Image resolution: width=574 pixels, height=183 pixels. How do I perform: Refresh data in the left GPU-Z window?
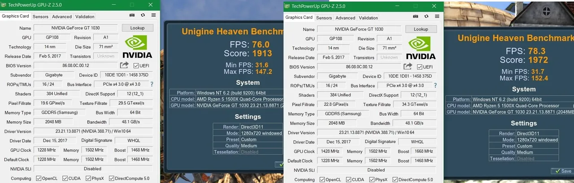click(143, 15)
